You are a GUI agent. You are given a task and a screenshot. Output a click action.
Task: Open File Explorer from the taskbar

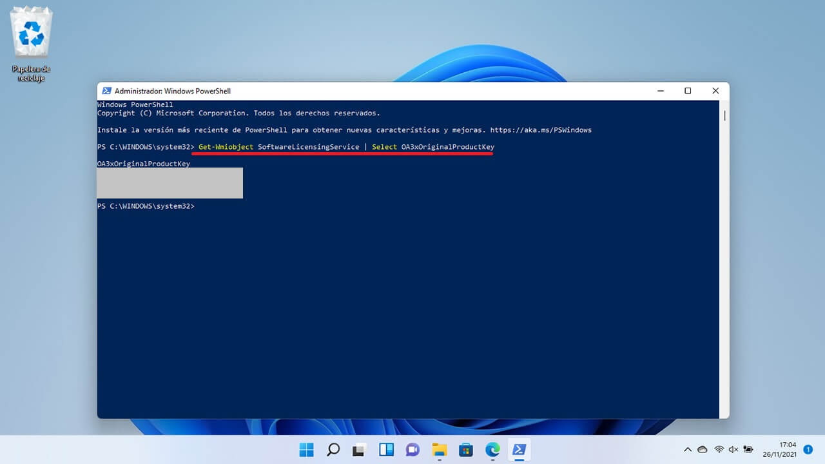tap(439, 449)
